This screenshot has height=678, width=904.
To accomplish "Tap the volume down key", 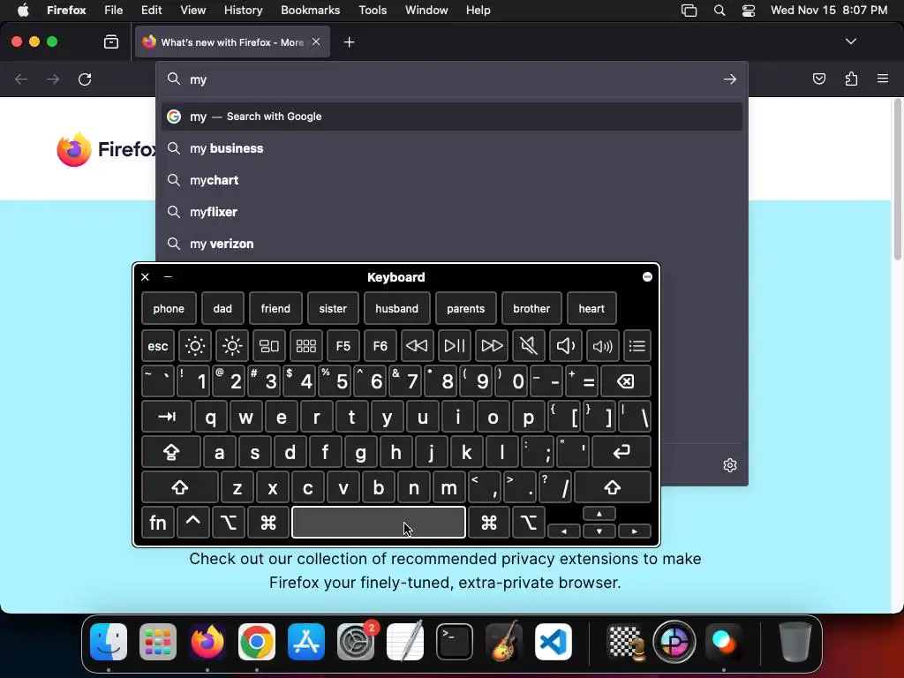I will (566, 346).
